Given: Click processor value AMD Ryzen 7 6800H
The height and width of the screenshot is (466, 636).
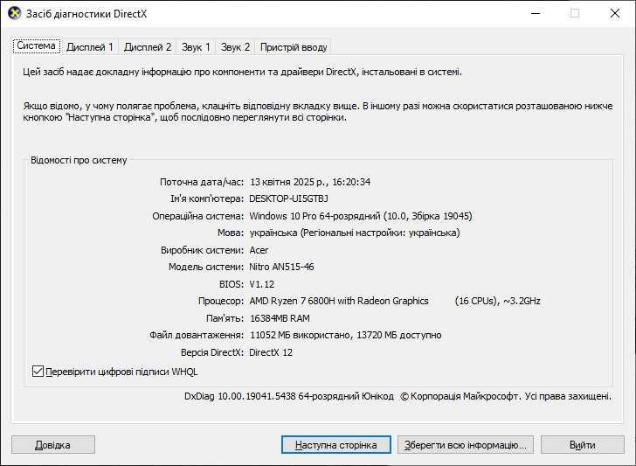Looking at the screenshot, I should pos(339,301).
